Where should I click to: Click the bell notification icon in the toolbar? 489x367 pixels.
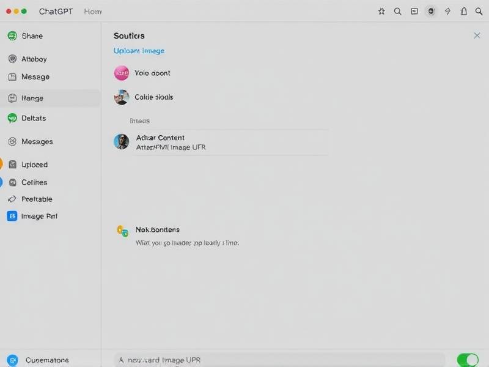(x=463, y=11)
